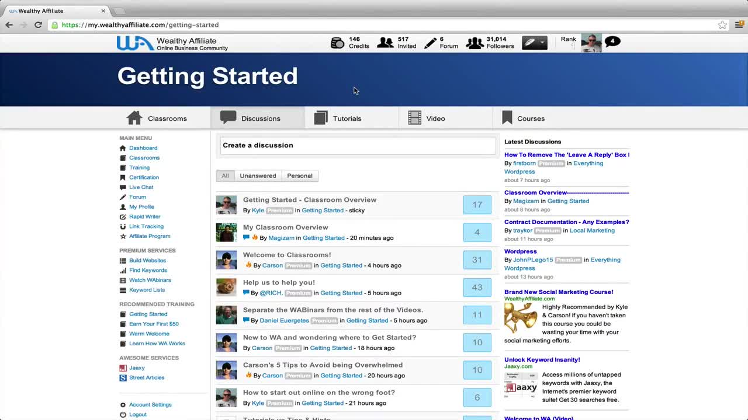Open My Classroom Overview discussion
This screenshot has width=748, height=420.
(286, 228)
